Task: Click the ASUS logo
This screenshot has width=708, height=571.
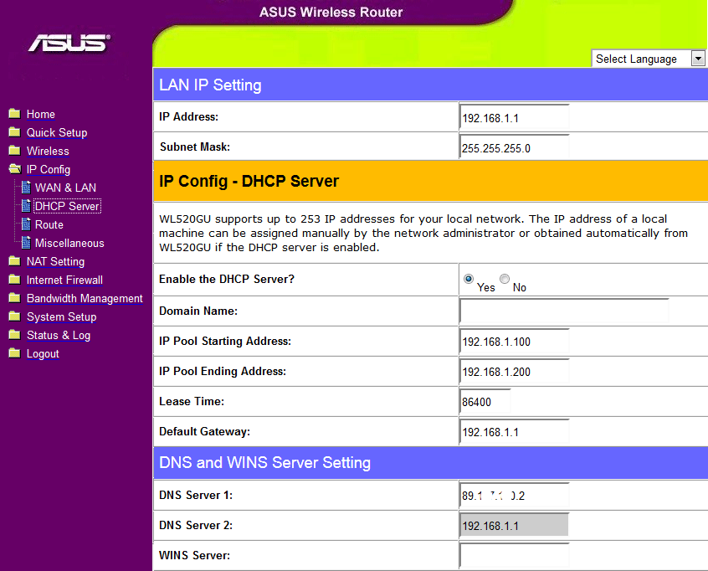Action: pyautogui.click(x=69, y=44)
